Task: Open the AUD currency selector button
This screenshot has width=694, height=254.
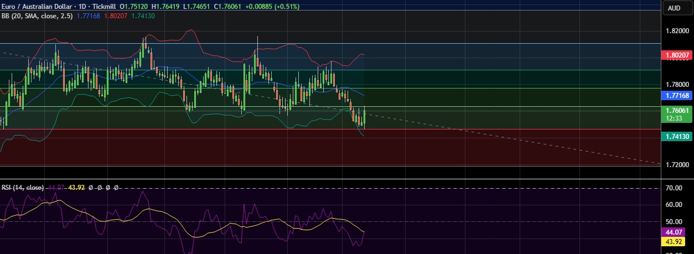Action: pyautogui.click(x=674, y=8)
